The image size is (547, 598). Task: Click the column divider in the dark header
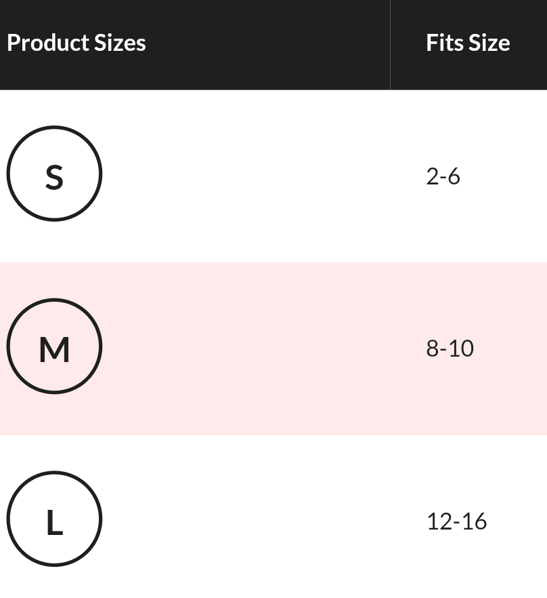point(390,44)
